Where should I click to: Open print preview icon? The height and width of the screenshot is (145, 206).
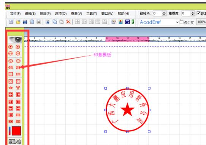(32, 22)
